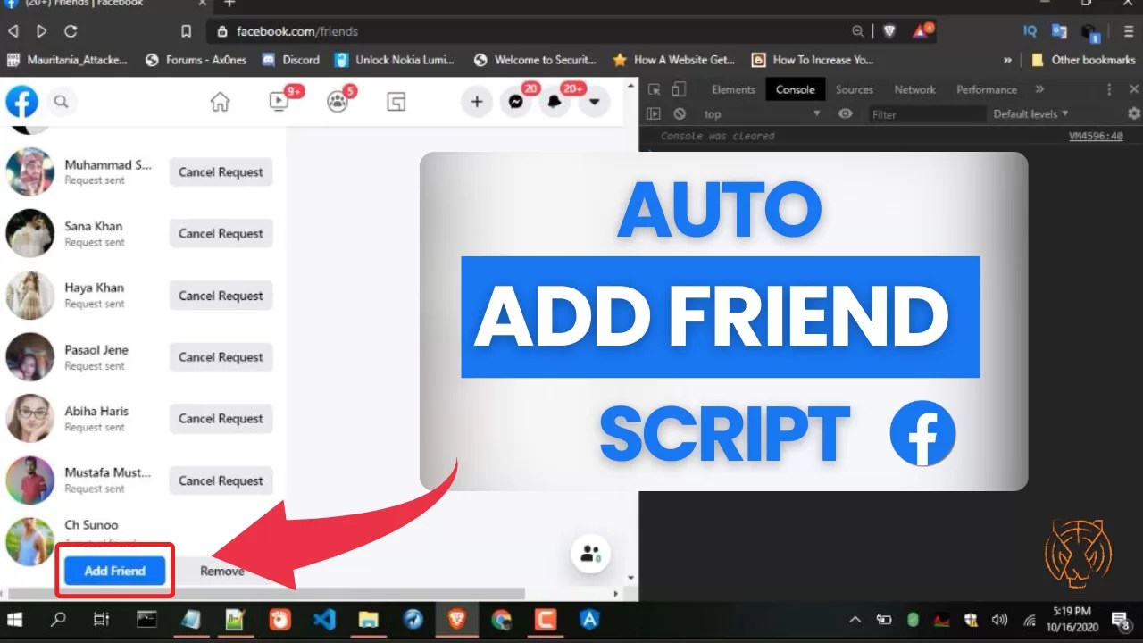The height and width of the screenshot is (643, 1143).
Task: Open the DevTools three-dot menu
Action: [1110, 89]
